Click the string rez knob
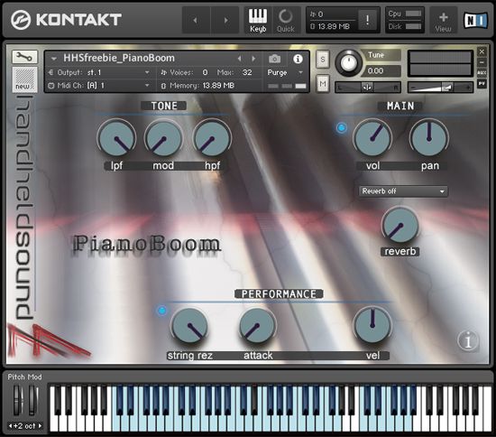The image size is (496, 437). pos(189,326)
